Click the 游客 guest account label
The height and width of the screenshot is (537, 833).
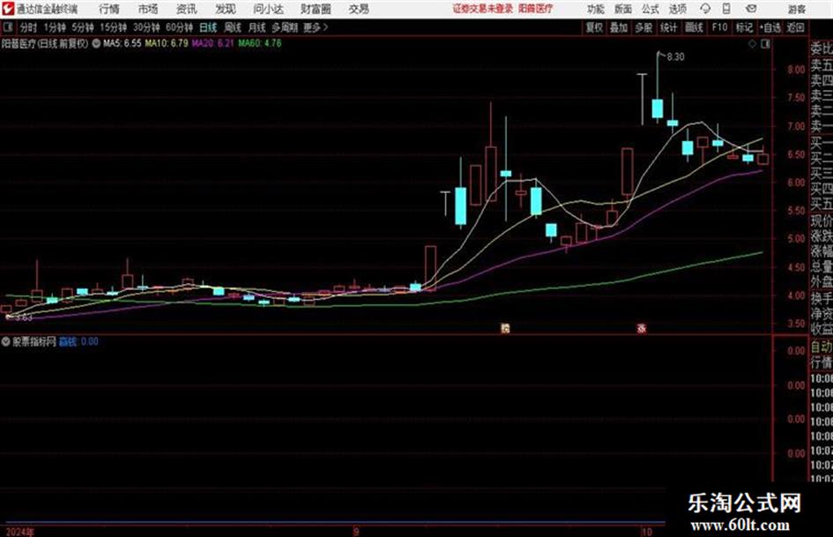point(796,9)
